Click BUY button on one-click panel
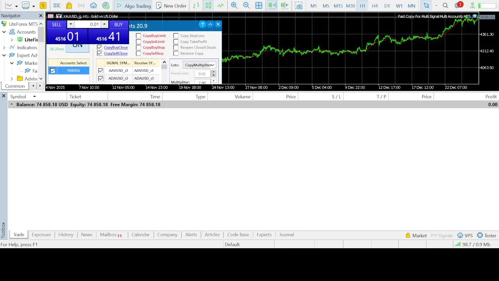 119,25
